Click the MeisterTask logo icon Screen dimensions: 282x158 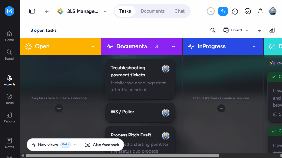coord(9,11)
